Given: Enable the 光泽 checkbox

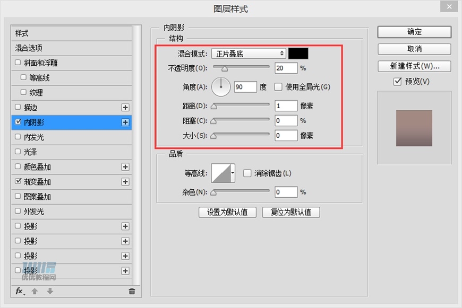Looking at the screenshot, I should [18, 152].
